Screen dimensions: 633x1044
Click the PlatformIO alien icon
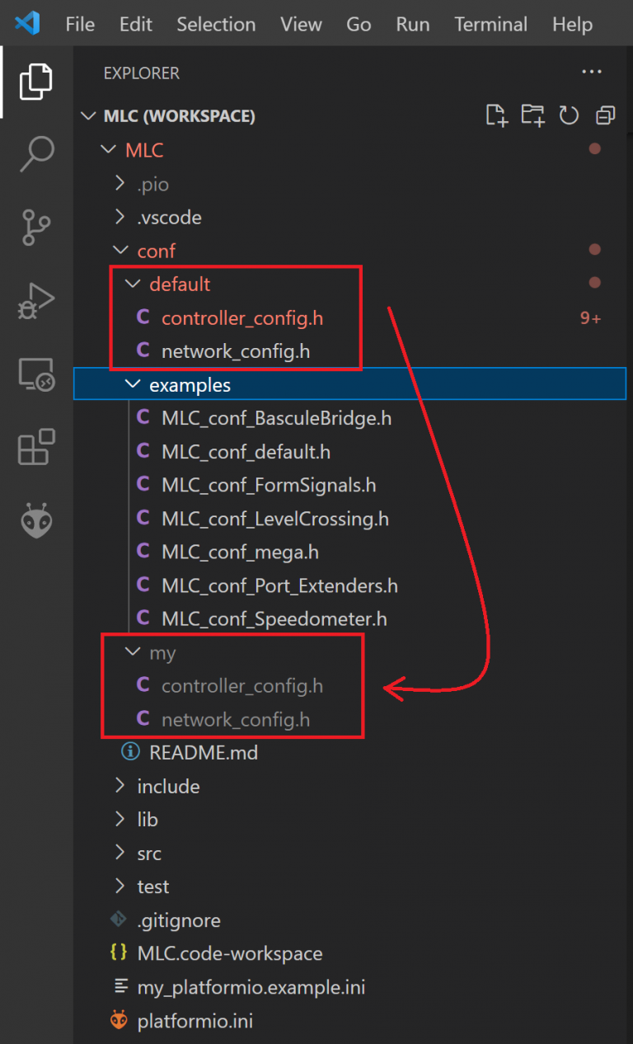pyautogui.click(x=35, y=520)
